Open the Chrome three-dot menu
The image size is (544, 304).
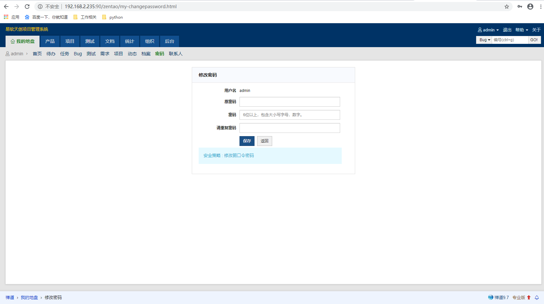[541, 7]
